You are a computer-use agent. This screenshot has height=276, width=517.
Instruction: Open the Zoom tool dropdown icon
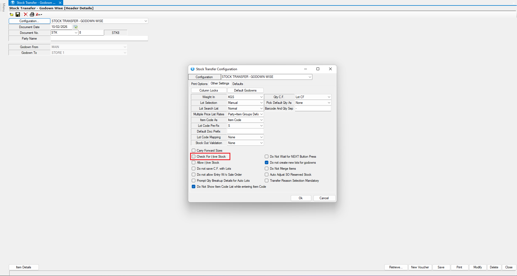(x=39, y=14)
